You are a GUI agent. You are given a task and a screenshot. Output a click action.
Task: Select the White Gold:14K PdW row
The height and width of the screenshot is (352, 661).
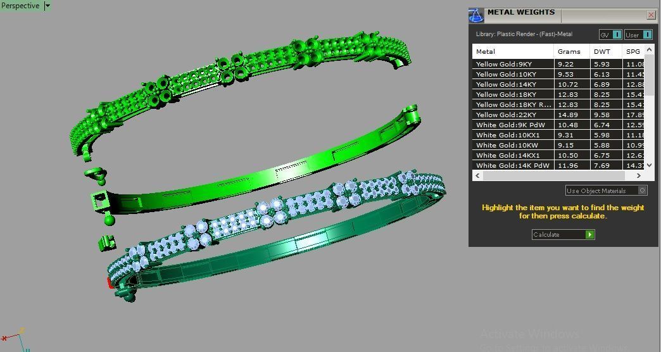pos(559,165)
